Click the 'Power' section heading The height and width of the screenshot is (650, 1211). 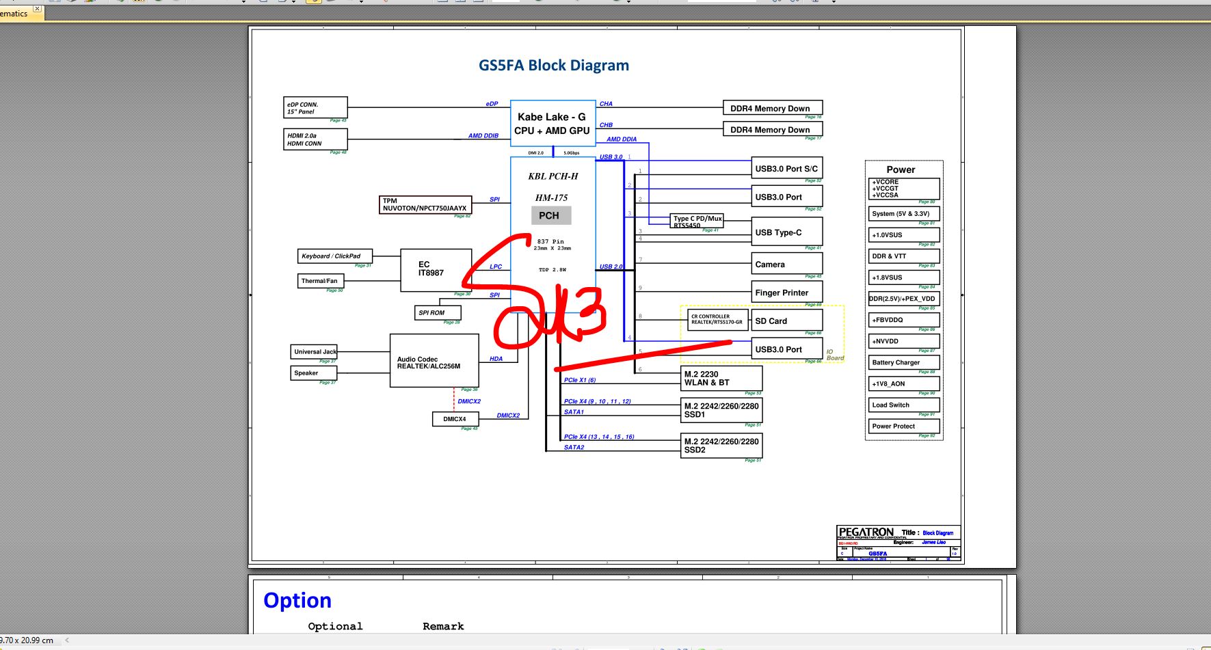[901, 170]
